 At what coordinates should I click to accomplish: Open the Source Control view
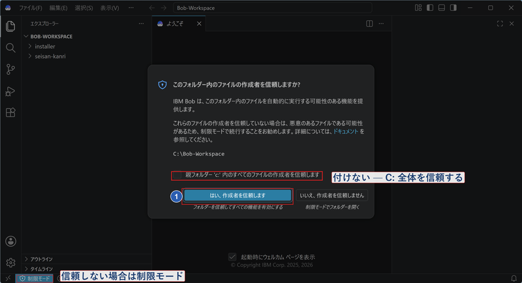pyautogui.click(x=10, y=70)
